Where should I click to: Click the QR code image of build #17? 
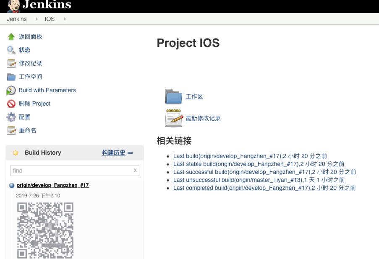tap(45, 231)
